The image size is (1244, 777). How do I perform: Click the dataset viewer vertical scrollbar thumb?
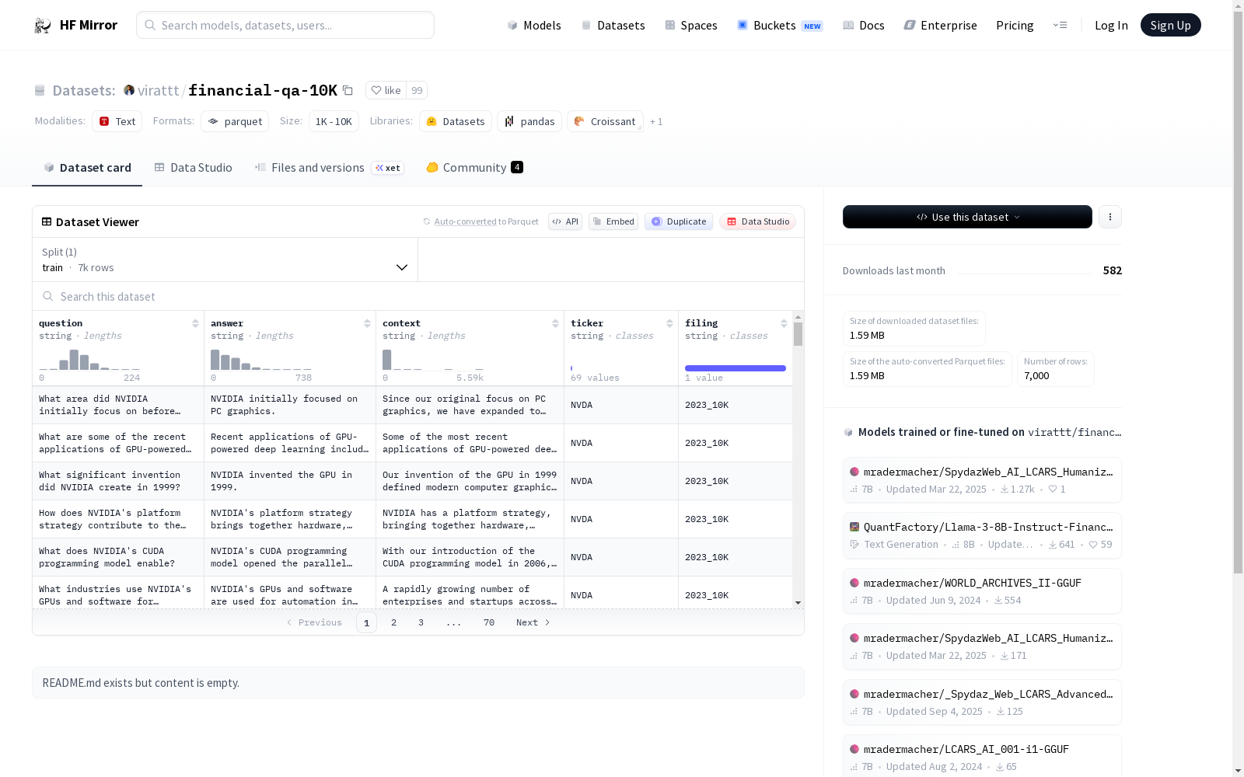click(x=798, y=334)
